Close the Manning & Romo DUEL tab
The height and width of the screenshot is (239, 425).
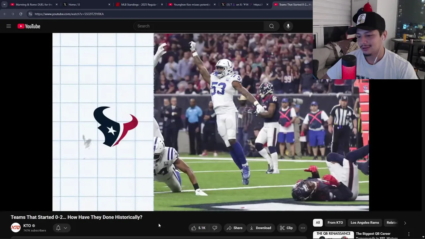(56, 5)
